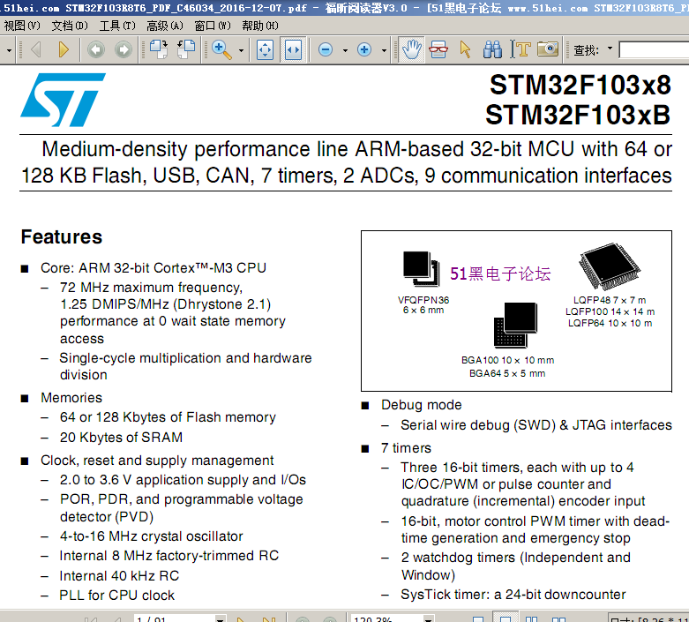Click 'Internal 40 kHz RC' text
This screenshot has width=689, height=622.
pyautogui.click(x=119, y=575)
